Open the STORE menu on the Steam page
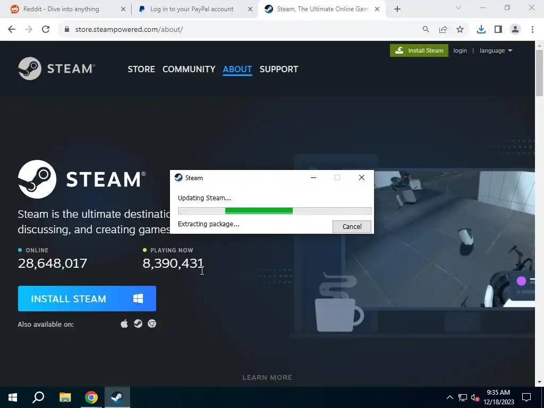Viewport: 544px width, 408px height. click(x=141, y=69)
